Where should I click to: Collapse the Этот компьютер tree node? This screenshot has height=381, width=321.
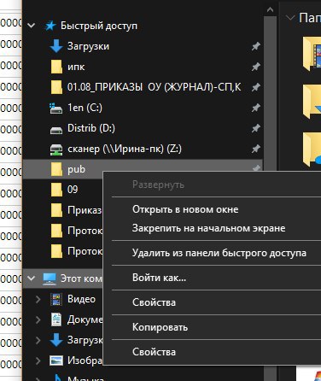click(x=31, y=278)
